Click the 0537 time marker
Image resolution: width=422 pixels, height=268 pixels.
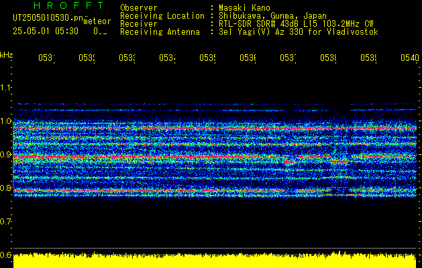click(288, 58)
